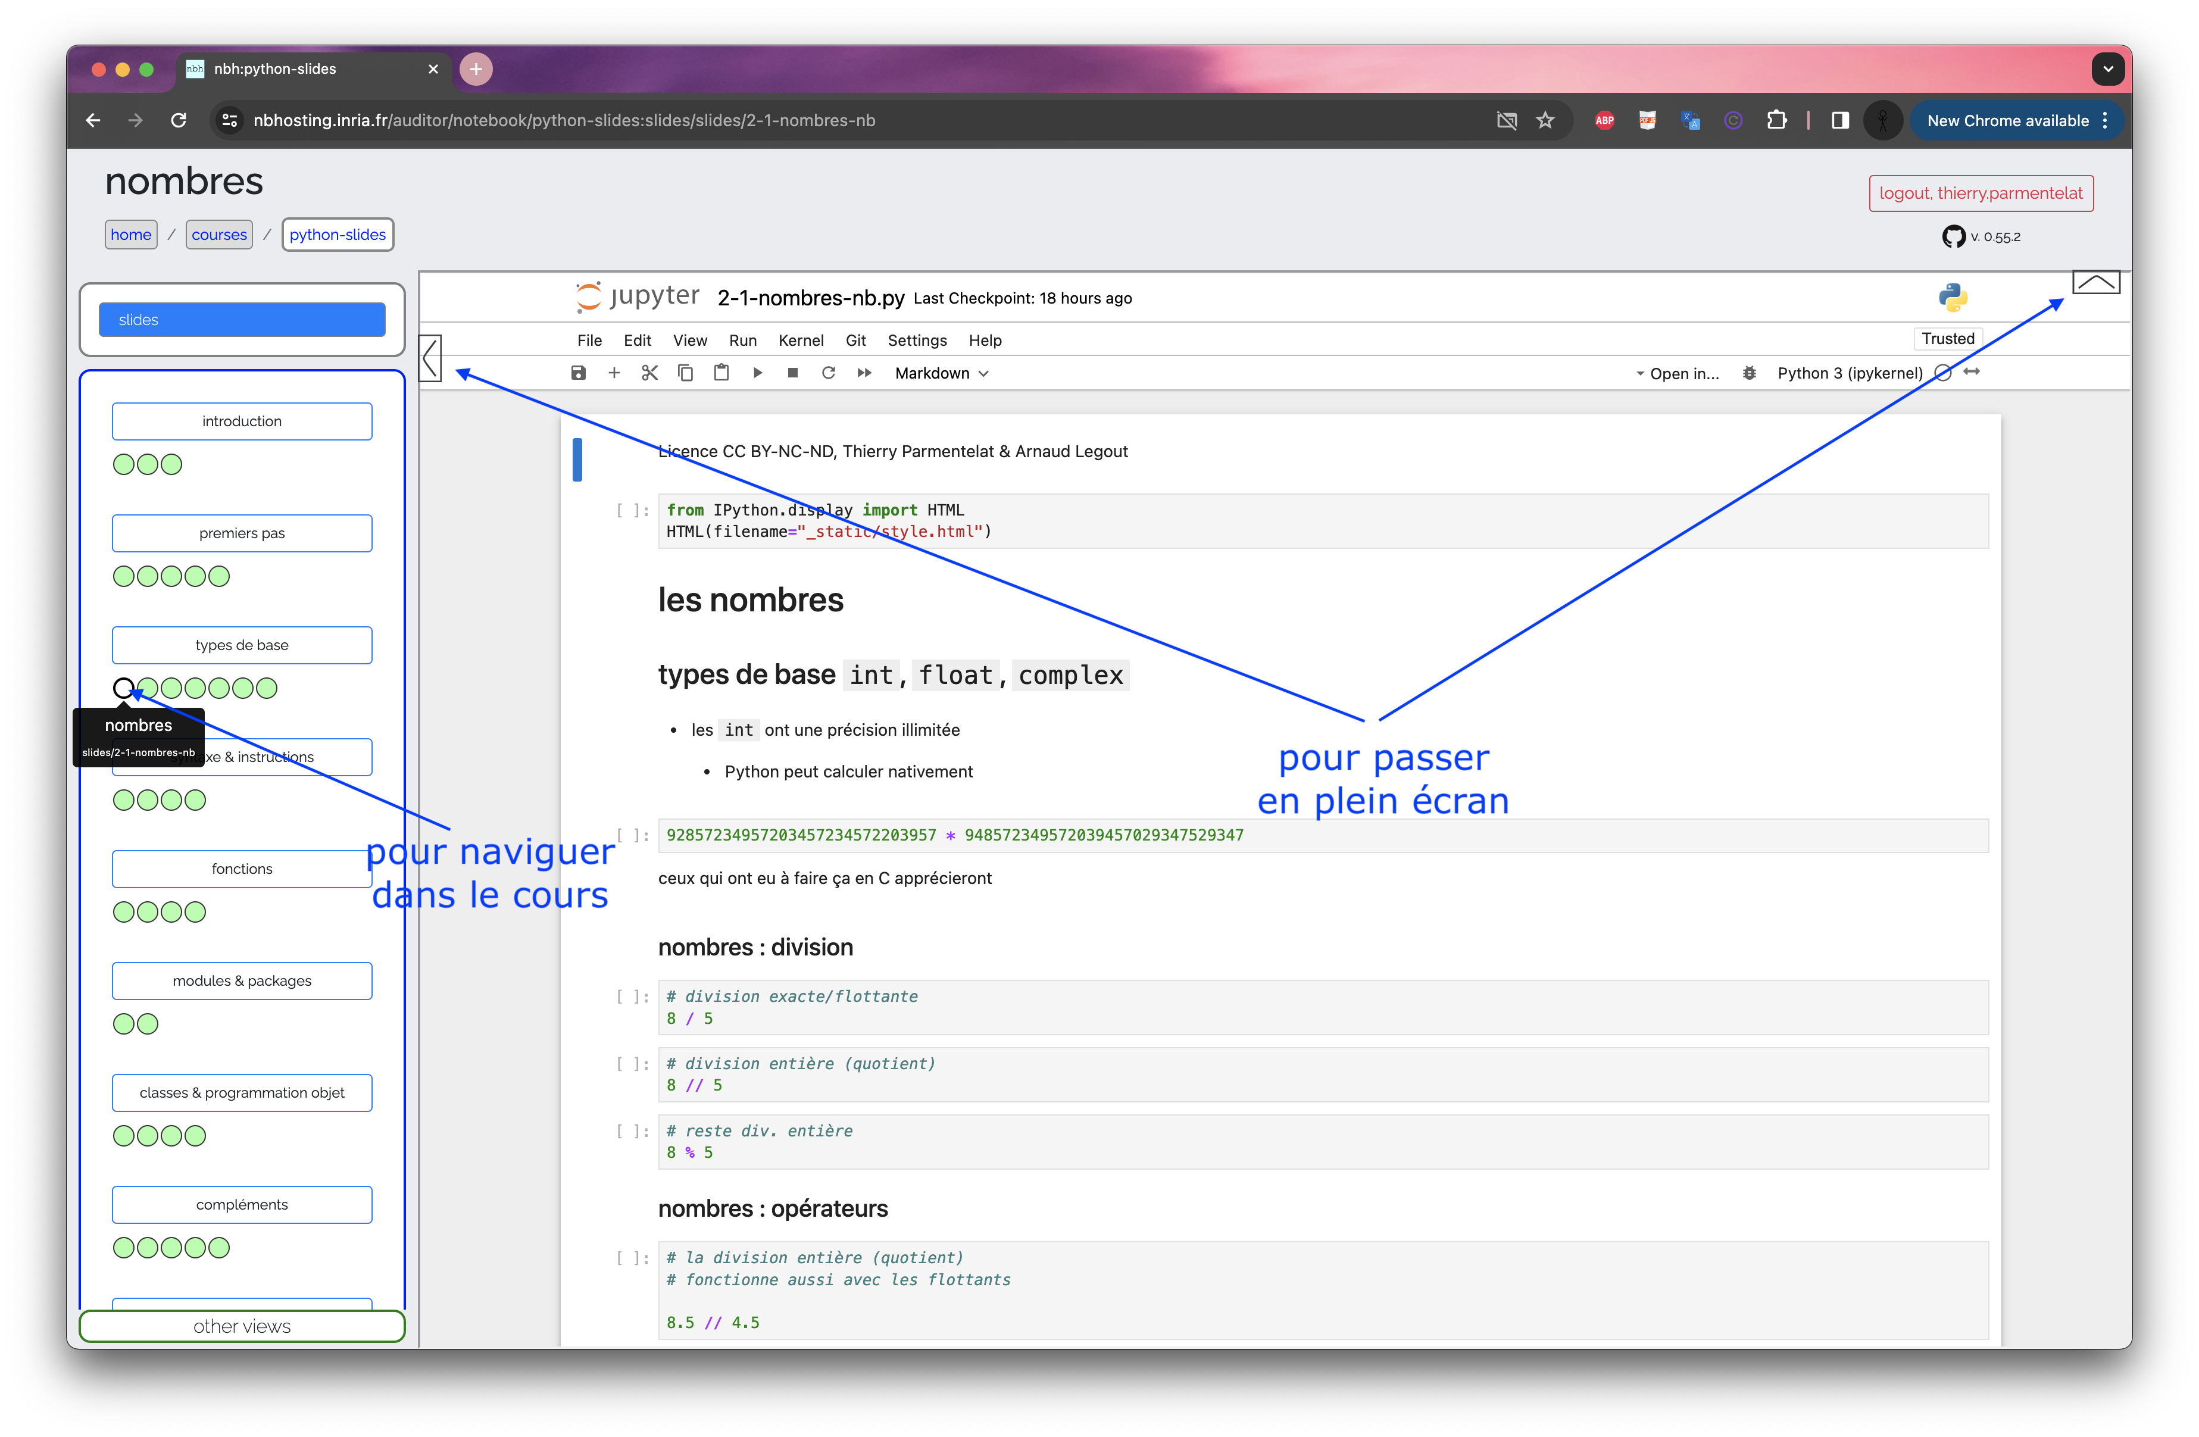Open the Kernel menu
This screenshot has height=1437, width=2199.
(x=800, y=340)
